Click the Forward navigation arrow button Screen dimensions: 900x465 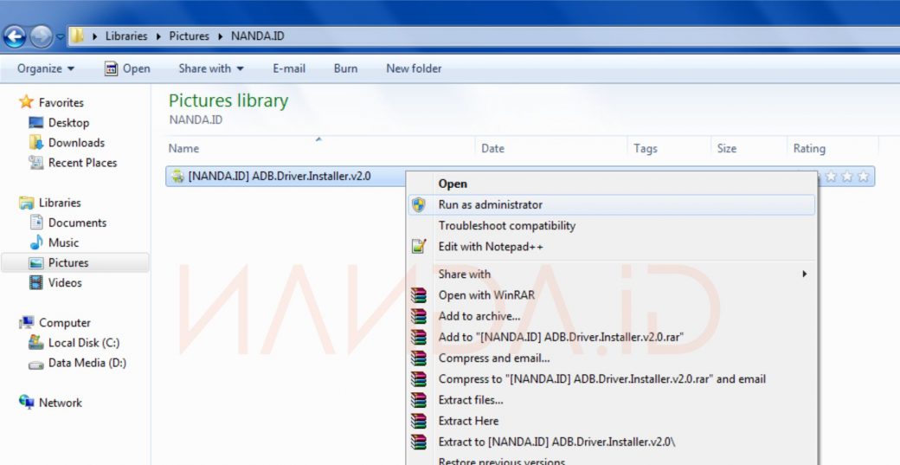coord(41,36)
